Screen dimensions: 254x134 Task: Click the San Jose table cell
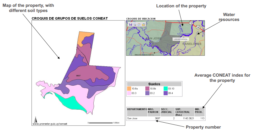[x=132, y=119]
